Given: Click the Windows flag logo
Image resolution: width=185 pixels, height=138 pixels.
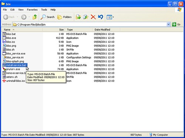Looking at the screenshot, I should (179, 10).
